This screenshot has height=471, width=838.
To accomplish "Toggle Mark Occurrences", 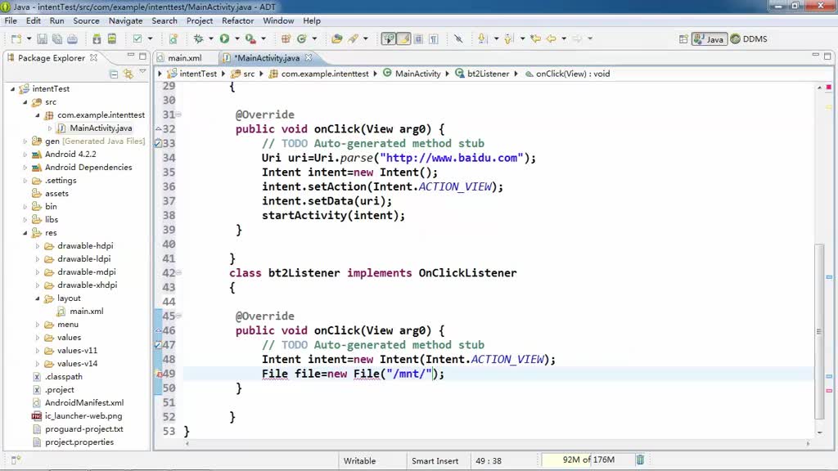I will 404,38.
